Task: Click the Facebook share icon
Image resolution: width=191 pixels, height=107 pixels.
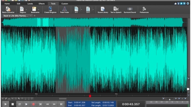Action: (x=178, y=4)
